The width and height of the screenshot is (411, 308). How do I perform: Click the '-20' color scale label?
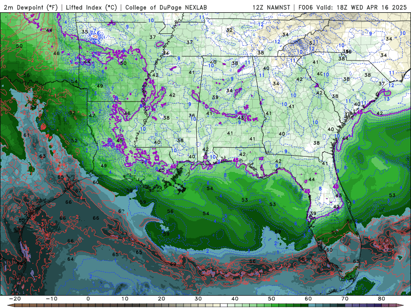click(x=15, y=299)
